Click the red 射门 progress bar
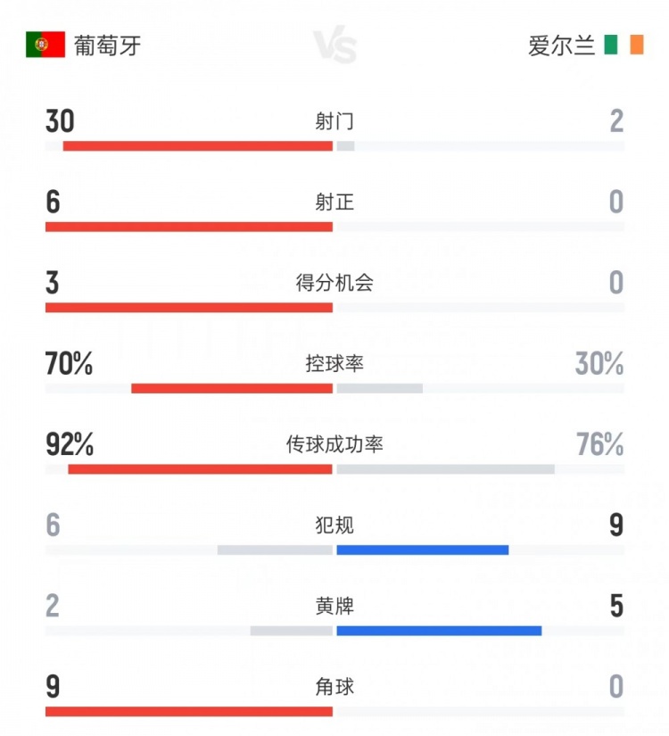 [x=197, y=145]
